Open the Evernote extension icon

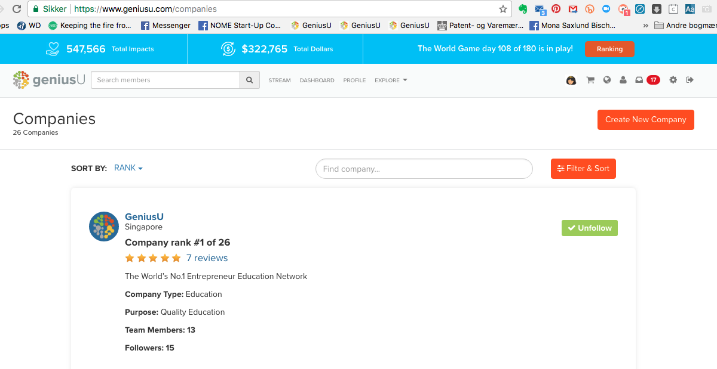[x=523, y=9]
